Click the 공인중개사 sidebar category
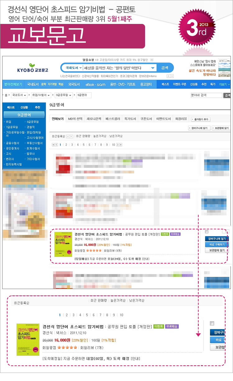The width and height of the screenshot is (233, 381). (12, 148)
